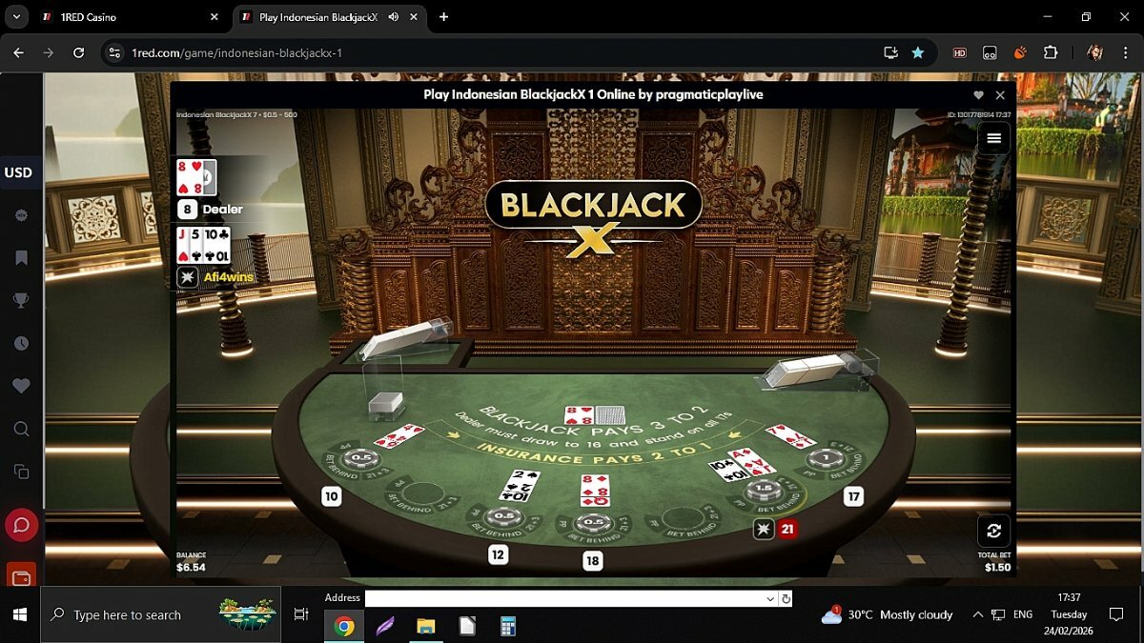Screen dimensions: 1144x643
Task: Open the wallet icon in the casino sidebar
Action: (21, 576)
